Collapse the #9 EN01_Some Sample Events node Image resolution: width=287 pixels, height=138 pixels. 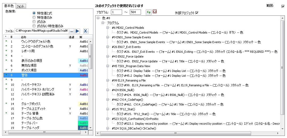click(107, 37)
